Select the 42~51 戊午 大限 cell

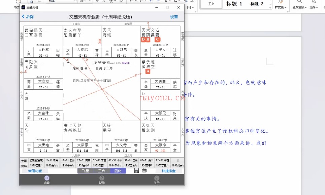(x=115, y=161)
